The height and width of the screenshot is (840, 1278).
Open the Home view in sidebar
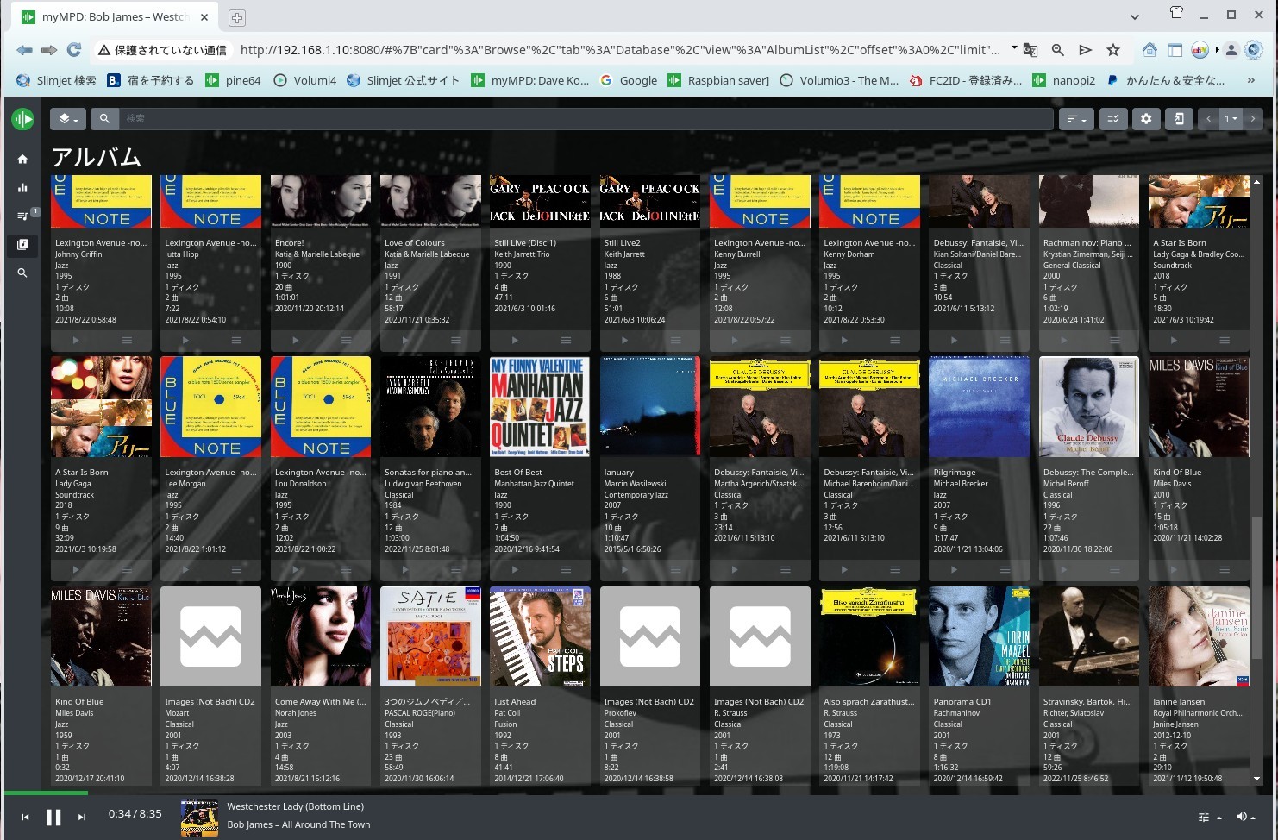22,159
